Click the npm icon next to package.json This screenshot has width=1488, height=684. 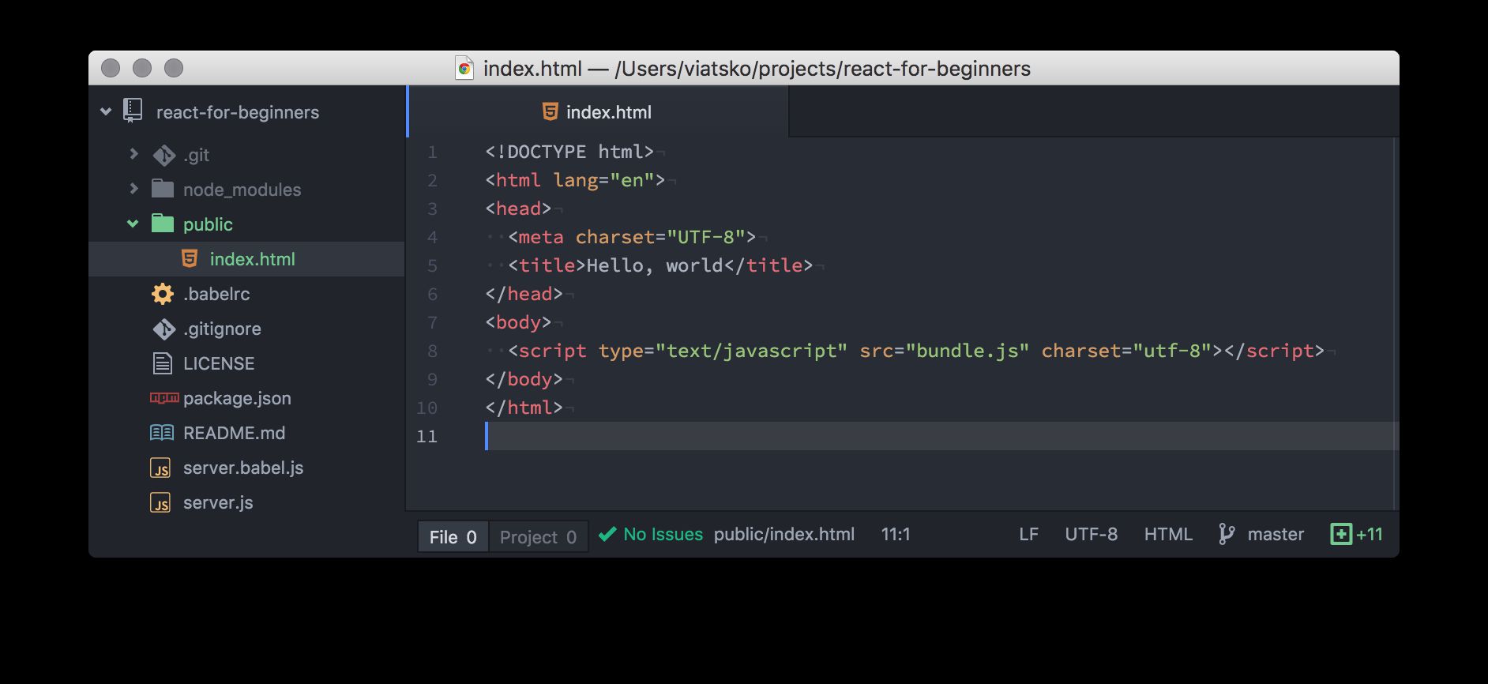coord(164,398)
